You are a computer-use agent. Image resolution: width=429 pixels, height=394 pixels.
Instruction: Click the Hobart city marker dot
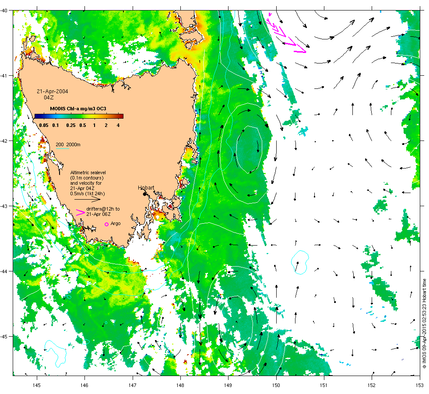click(x=145, y=194)
